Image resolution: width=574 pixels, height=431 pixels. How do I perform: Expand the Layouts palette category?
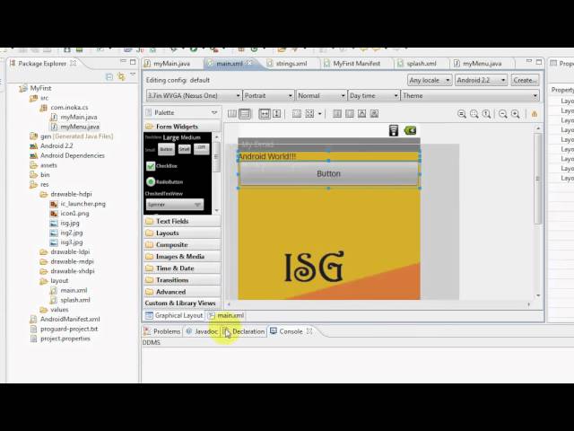182,233
